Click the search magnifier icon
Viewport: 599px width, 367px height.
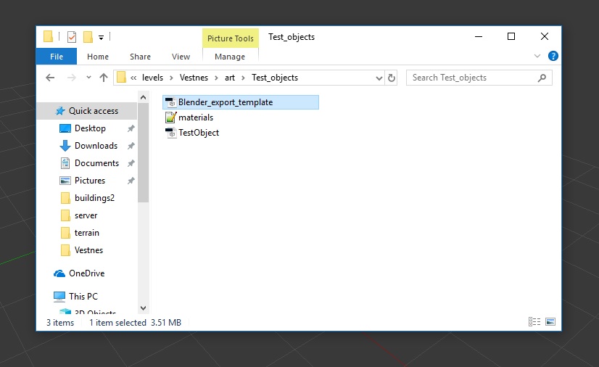pos(542,78)
